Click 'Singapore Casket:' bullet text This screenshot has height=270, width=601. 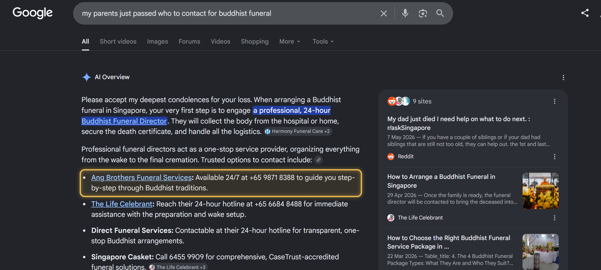click(122, 257)
